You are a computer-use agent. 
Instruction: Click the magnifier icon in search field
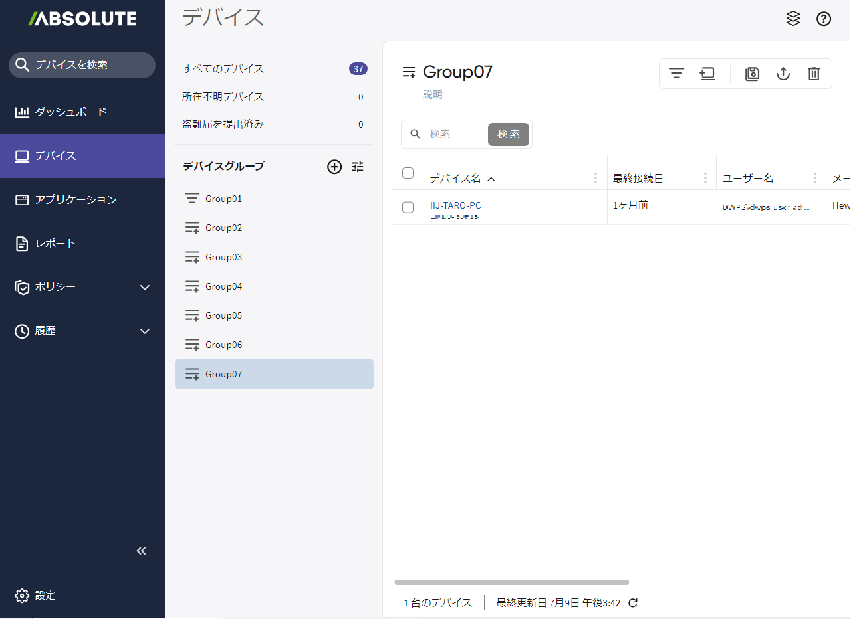pyautogui.click(x=416, y=133)
